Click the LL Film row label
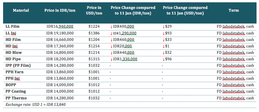 (12, 26)
